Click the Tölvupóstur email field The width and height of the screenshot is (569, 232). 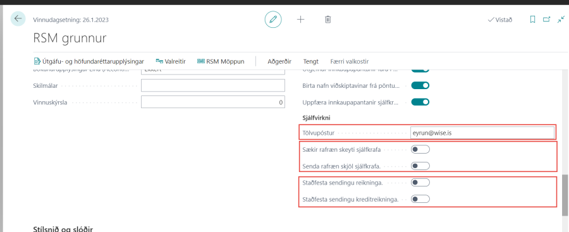tap(482, 133)
